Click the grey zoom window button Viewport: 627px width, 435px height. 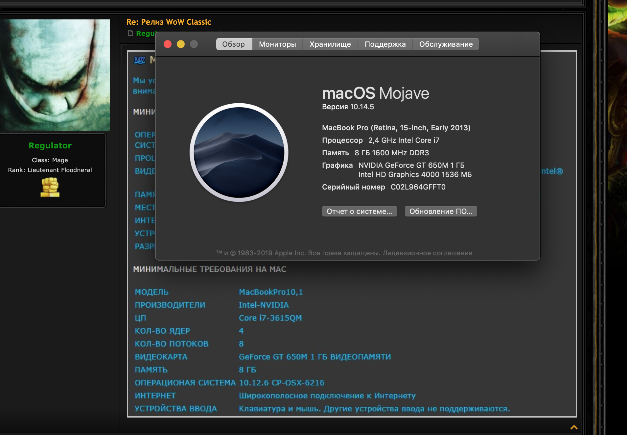[x=194, y=44]
